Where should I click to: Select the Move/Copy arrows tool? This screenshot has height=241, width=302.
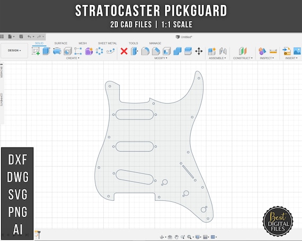[199, 51]
